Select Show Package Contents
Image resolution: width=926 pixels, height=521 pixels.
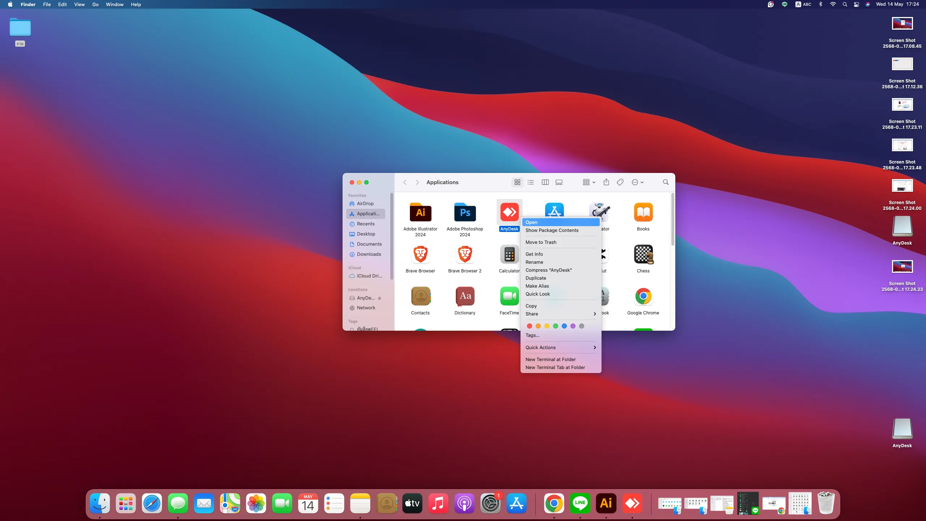pos(552,230)
